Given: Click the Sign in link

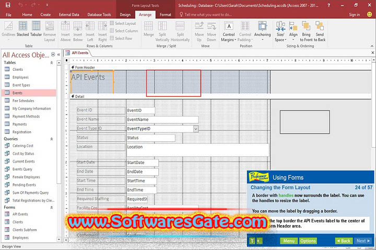Looking at the screenshot, I should point(355,15).
